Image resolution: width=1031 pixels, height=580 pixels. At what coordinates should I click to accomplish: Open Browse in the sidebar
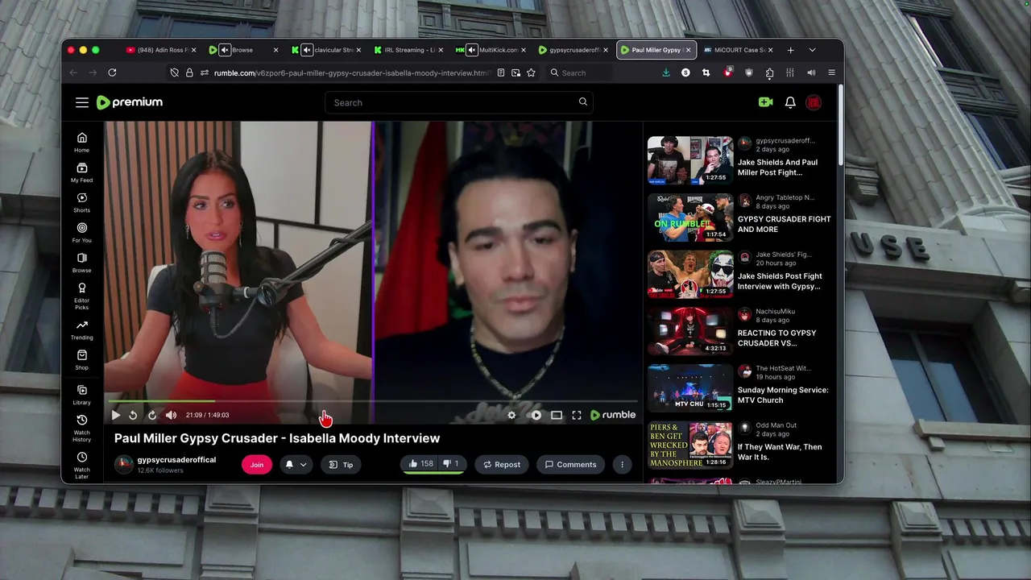pos(82,263)
